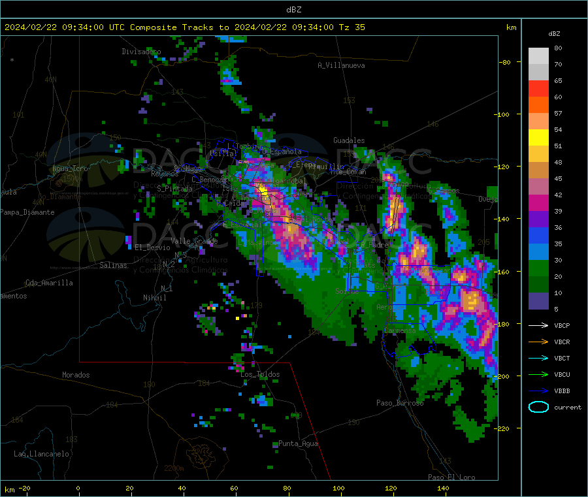Select the dark violet 5-10 dBZ legend swatch
The image size is (588, 497).
(x=538, y=301)
